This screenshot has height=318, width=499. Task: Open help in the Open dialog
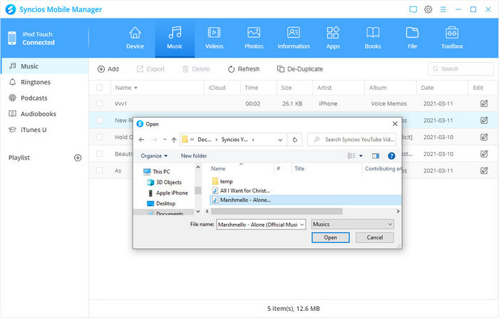click(391, 156)
